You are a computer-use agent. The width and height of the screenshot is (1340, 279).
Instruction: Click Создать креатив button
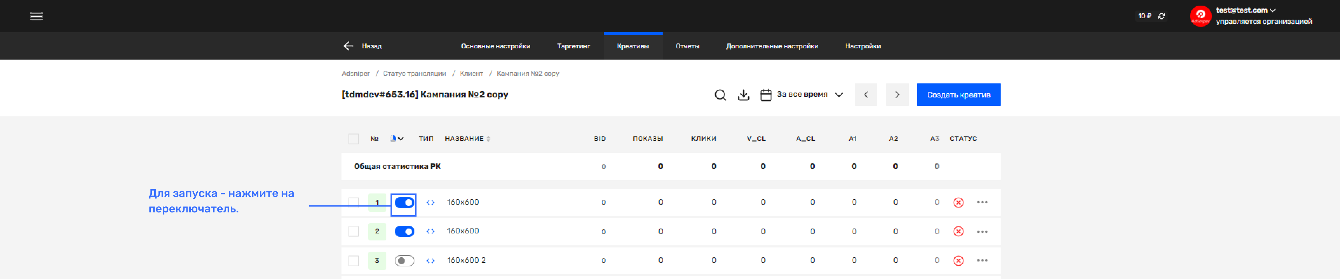coord(958,95)
